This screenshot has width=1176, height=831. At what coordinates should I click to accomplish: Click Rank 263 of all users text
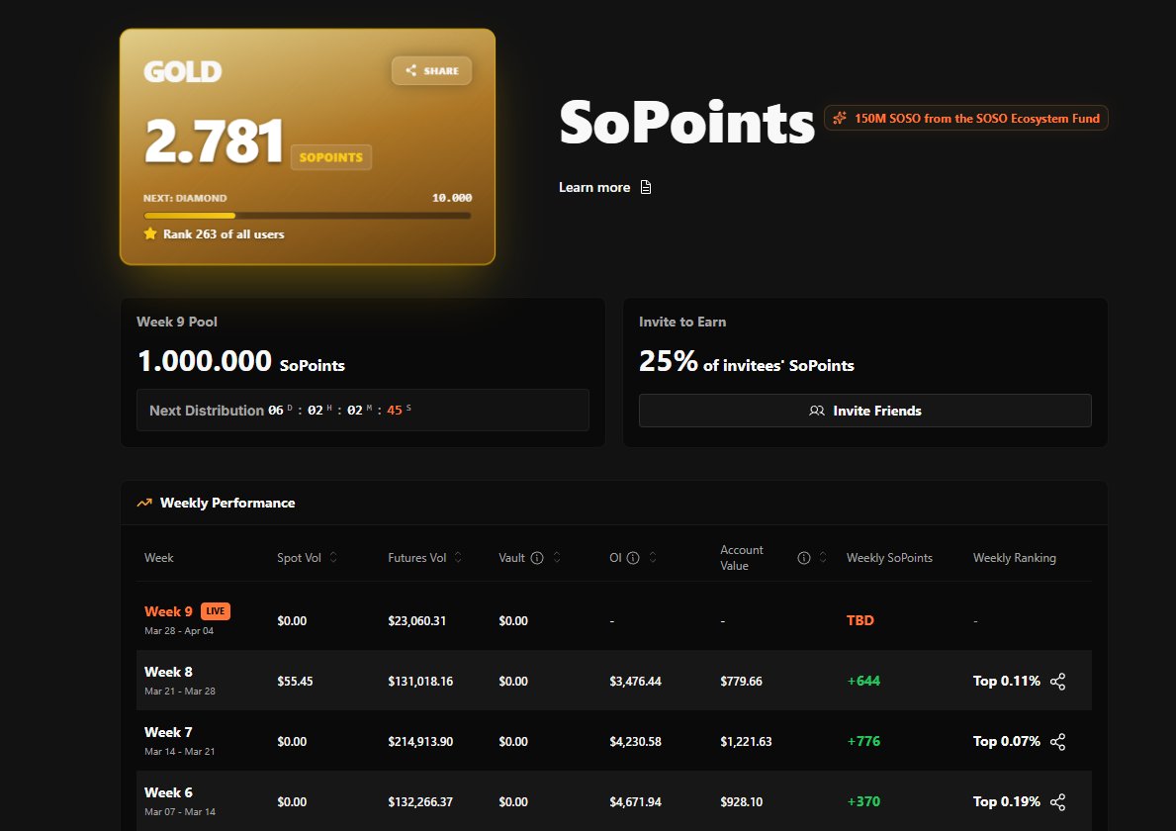click(224, 234)
